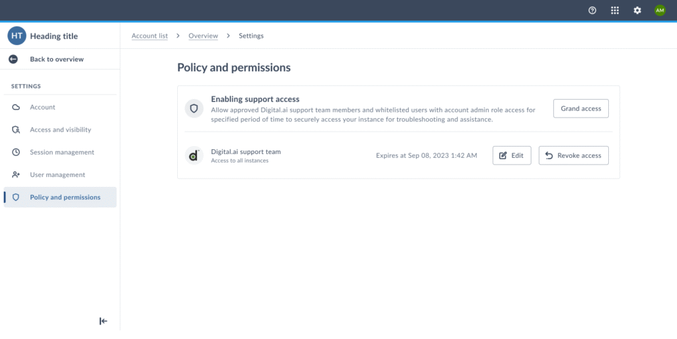The image size is (677, 339).
Task: Click the shield icon beside Enabling support access
Action: click(x=194, y=109)
